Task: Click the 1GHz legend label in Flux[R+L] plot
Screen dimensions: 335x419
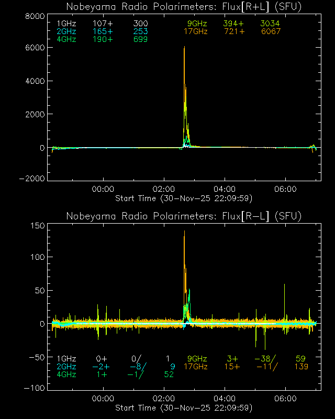Action: (66, 24)
